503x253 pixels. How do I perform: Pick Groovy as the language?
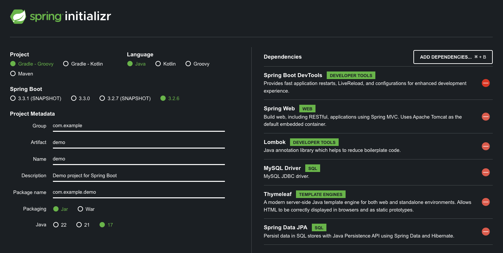(197, 64)
